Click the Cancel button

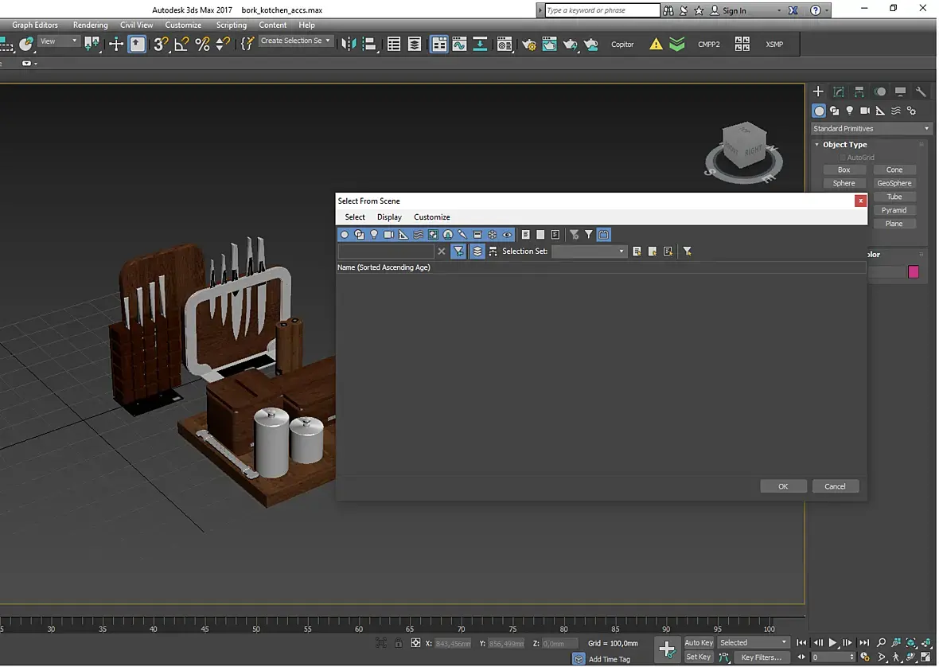[x=835, y=486]
